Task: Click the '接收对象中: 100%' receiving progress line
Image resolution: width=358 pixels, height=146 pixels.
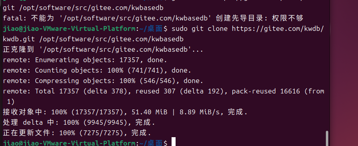Action: (125, 112)
